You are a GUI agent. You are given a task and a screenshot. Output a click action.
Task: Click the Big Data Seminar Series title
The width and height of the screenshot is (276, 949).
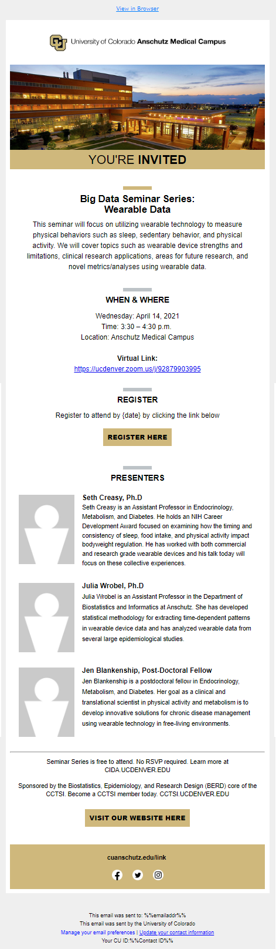coord(138,204)
